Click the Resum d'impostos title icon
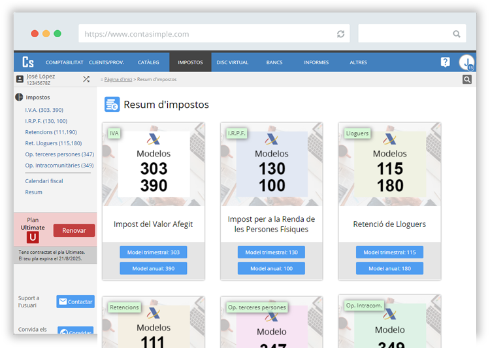The height and width of the screenshot is (348, 490). click(112, 104)
